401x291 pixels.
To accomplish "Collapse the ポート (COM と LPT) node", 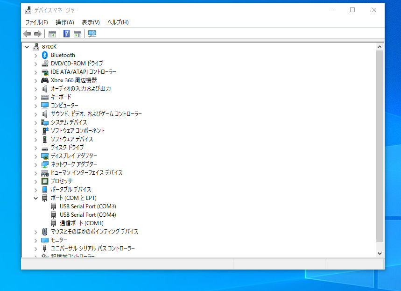I will (x=36, y=198).
